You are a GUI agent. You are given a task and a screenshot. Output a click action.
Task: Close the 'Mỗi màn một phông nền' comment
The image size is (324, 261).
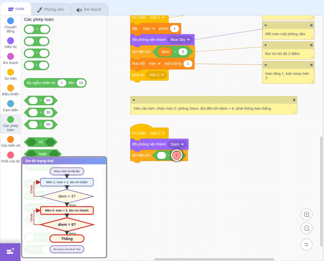point(311,25)
